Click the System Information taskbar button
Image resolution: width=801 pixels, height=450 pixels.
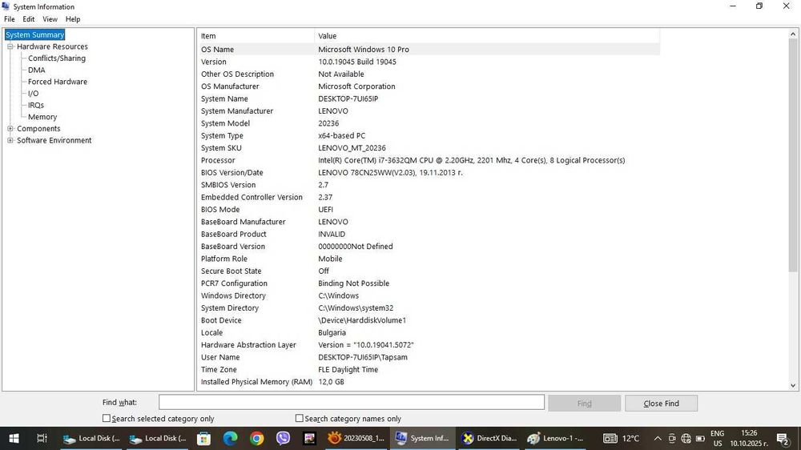coord(422,438)
